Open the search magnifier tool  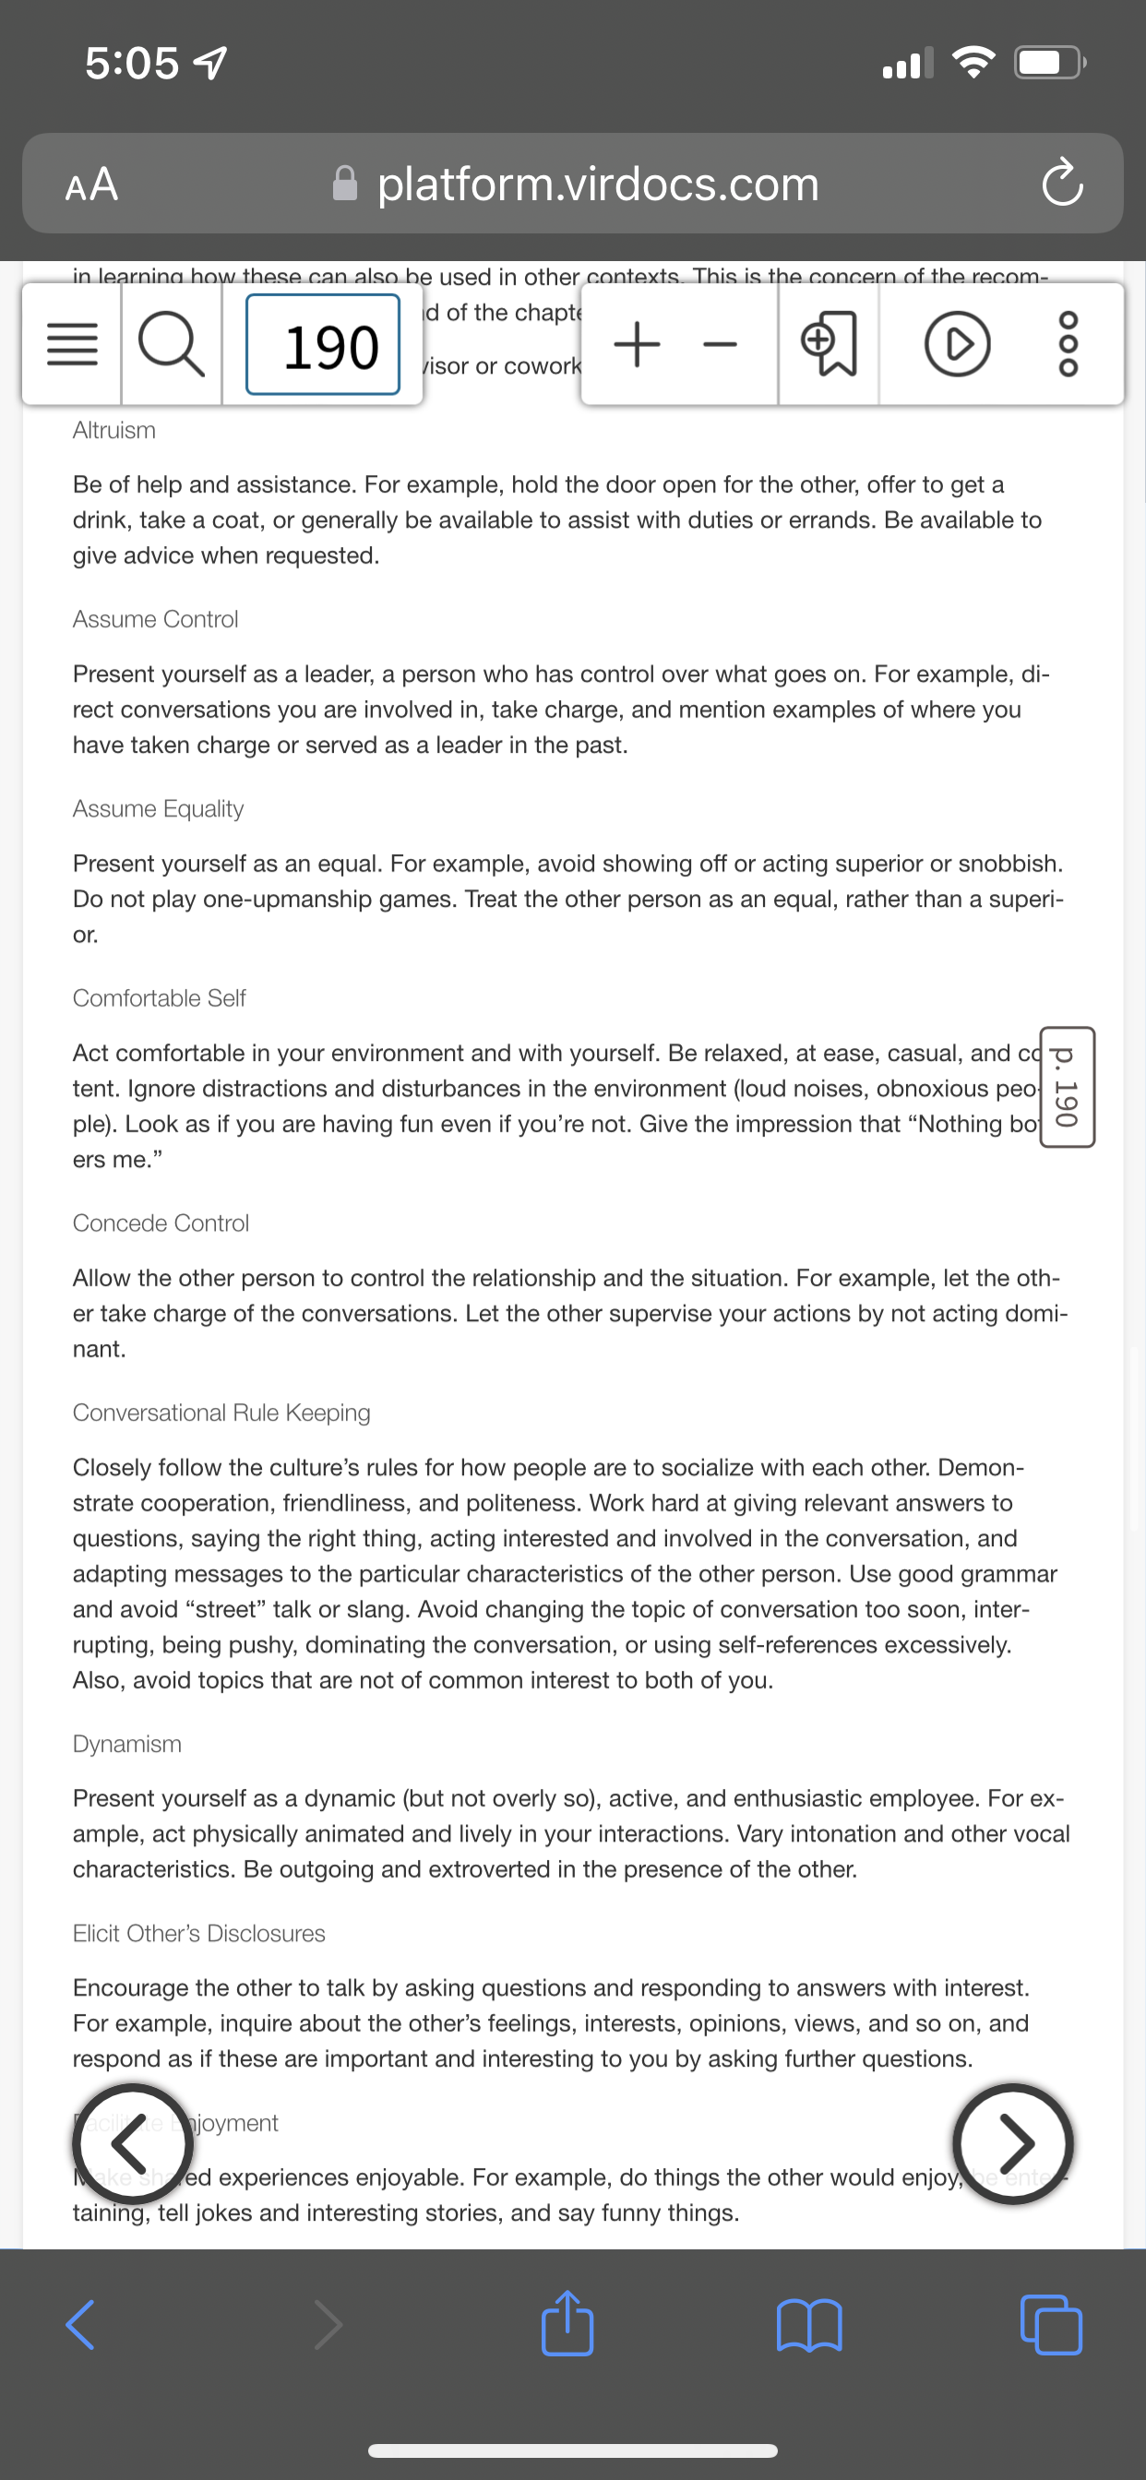click(172, 345)
